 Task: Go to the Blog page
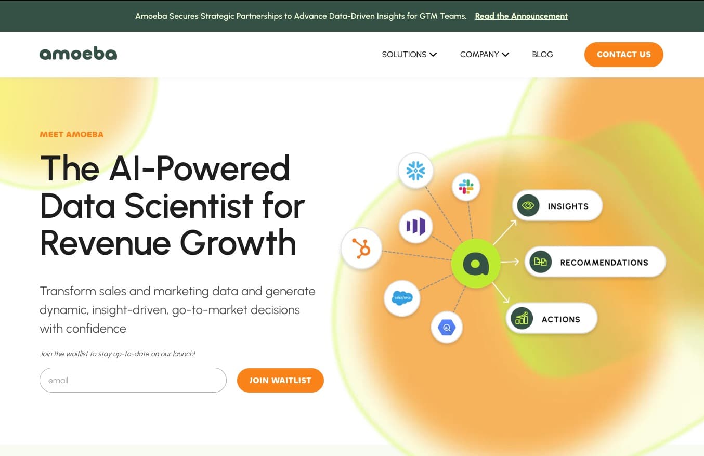pyautogui.click(x=542, y=55)
